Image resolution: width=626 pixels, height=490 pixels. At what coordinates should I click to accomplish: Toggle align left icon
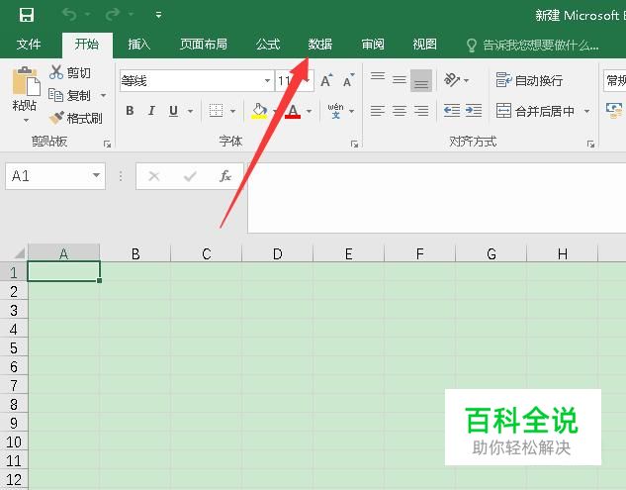pyautogui.click(x=377, y=111)
